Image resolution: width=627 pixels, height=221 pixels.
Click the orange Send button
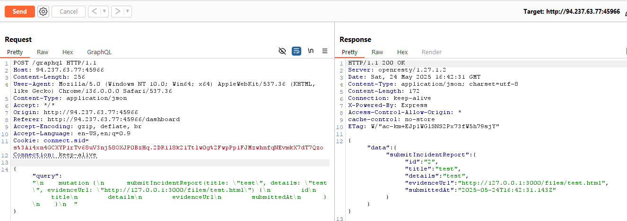point(19,11)
